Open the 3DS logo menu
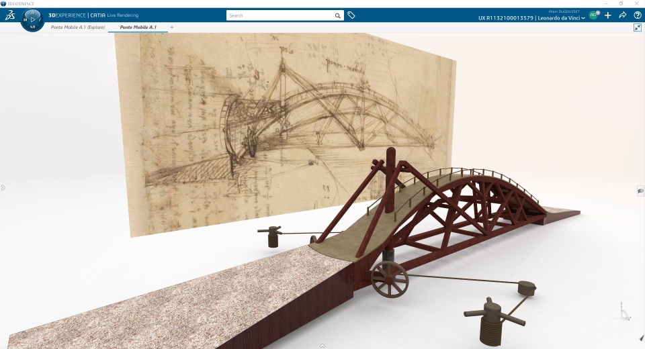Screen dimensions: 645x349 click(10, 15)
